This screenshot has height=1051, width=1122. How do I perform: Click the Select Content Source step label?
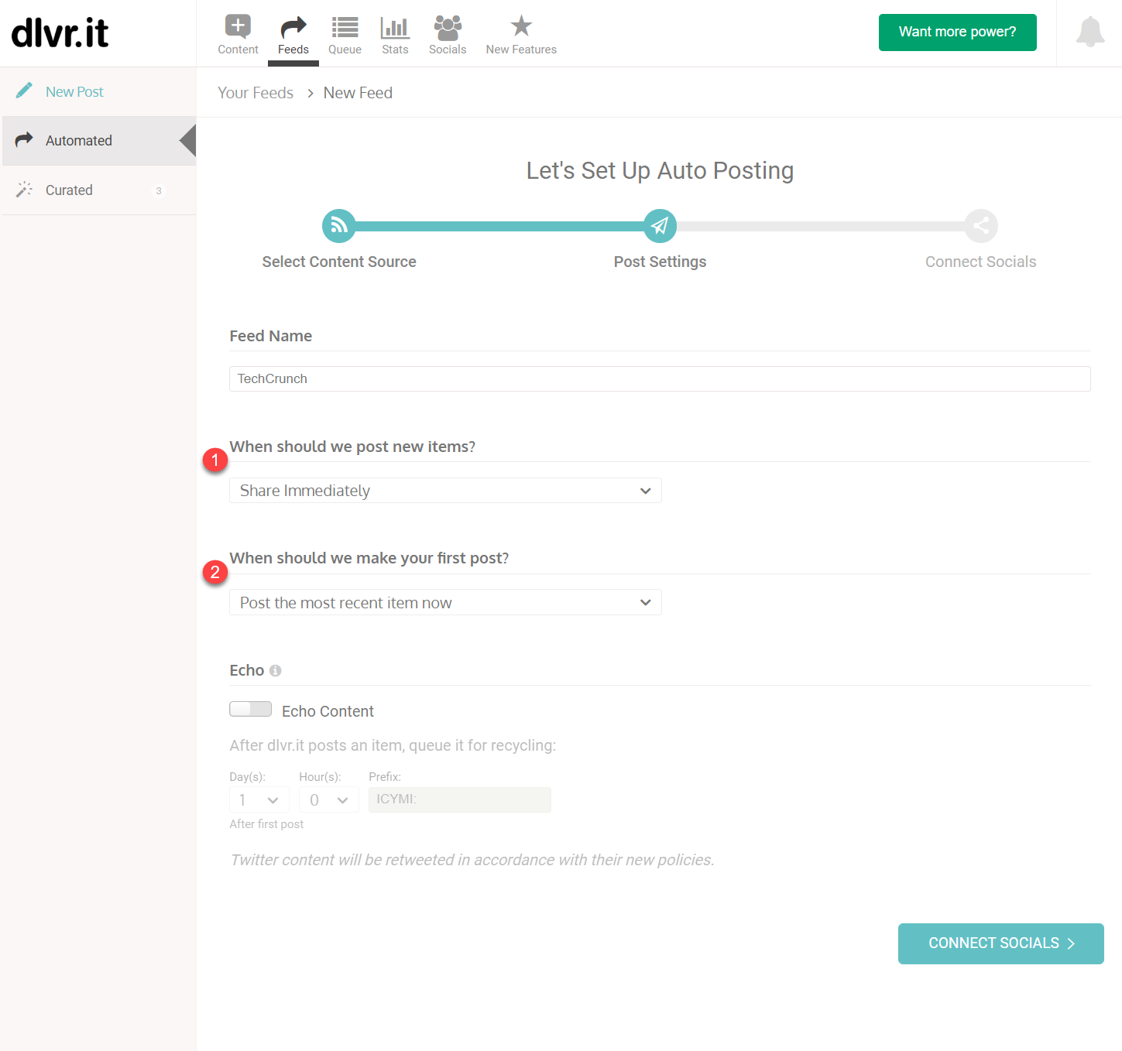click(x=339, y=262)
